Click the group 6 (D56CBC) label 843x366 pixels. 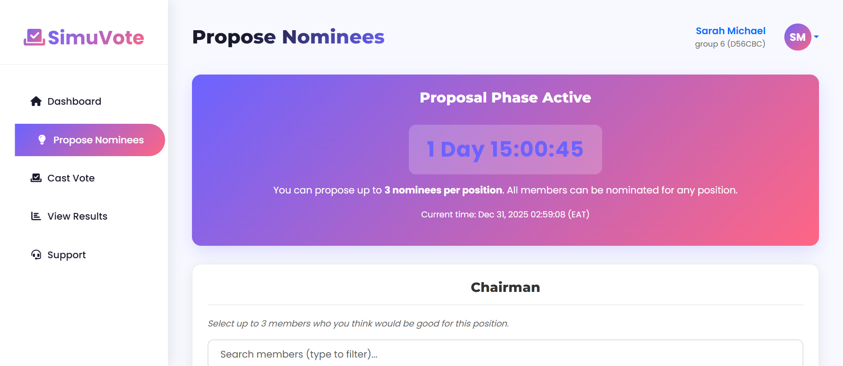pos(729,43)
